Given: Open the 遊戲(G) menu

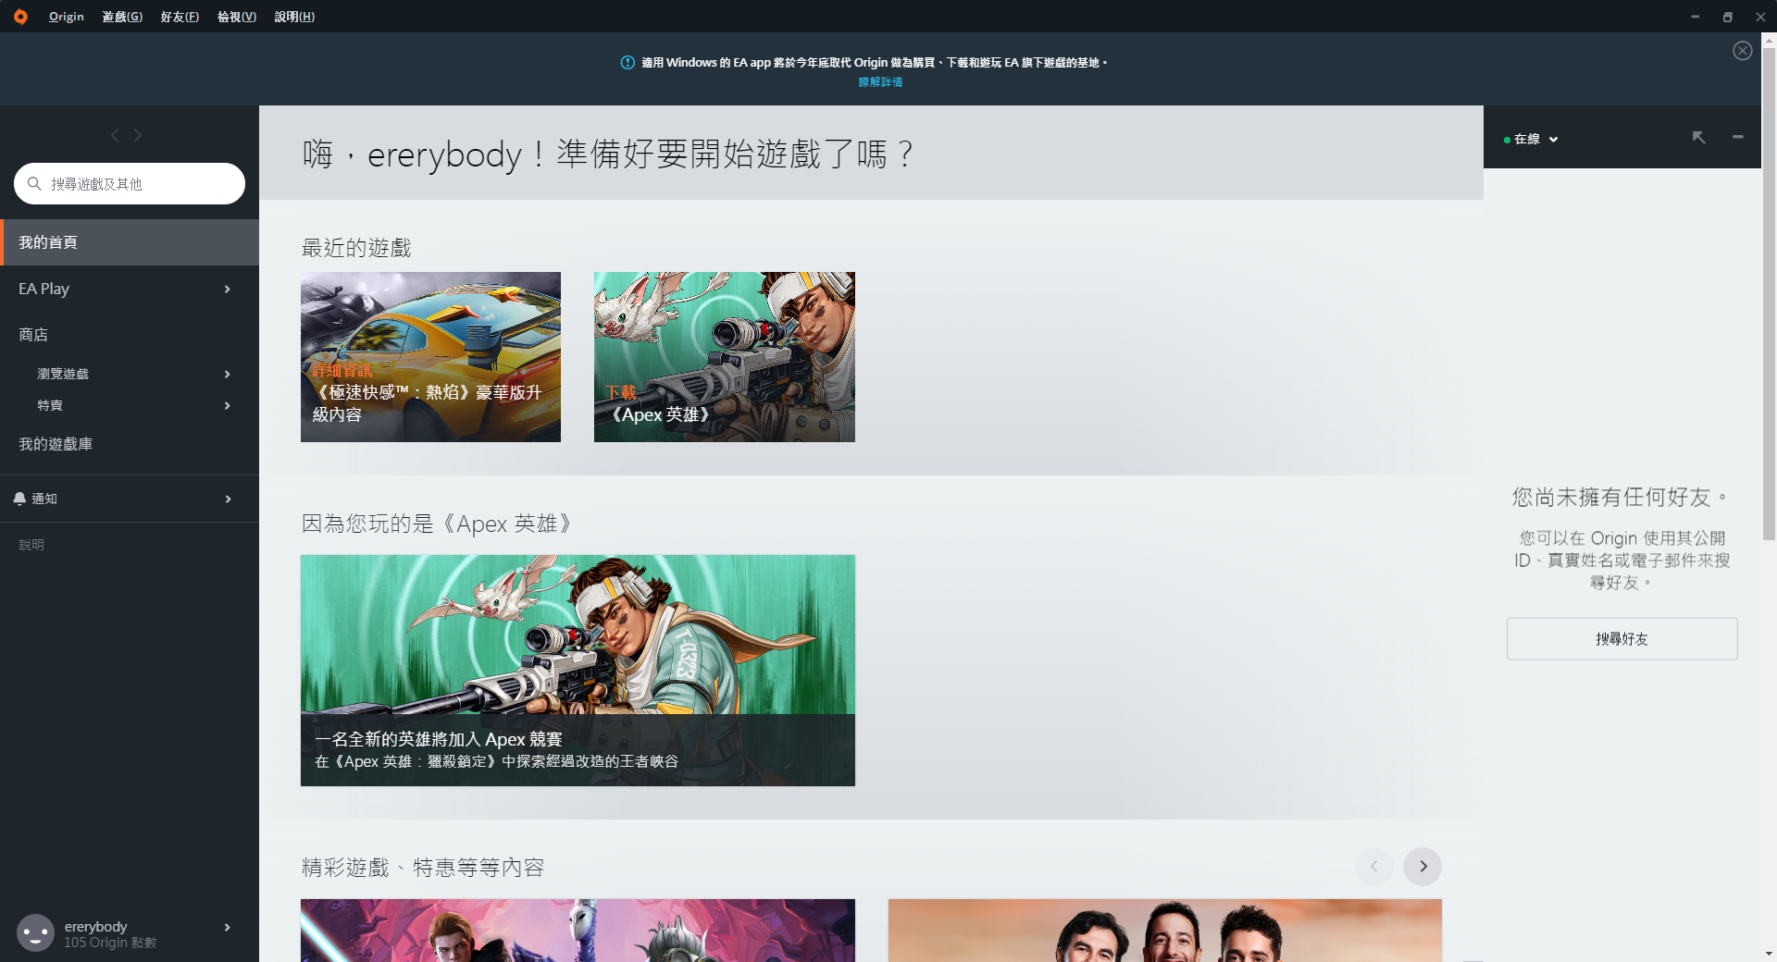Looking at the screenshot, I should coord(122,17).
